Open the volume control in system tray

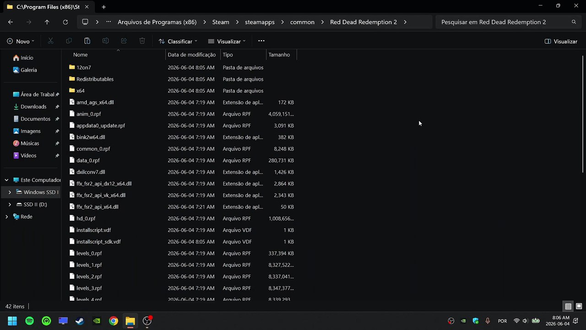525,321
